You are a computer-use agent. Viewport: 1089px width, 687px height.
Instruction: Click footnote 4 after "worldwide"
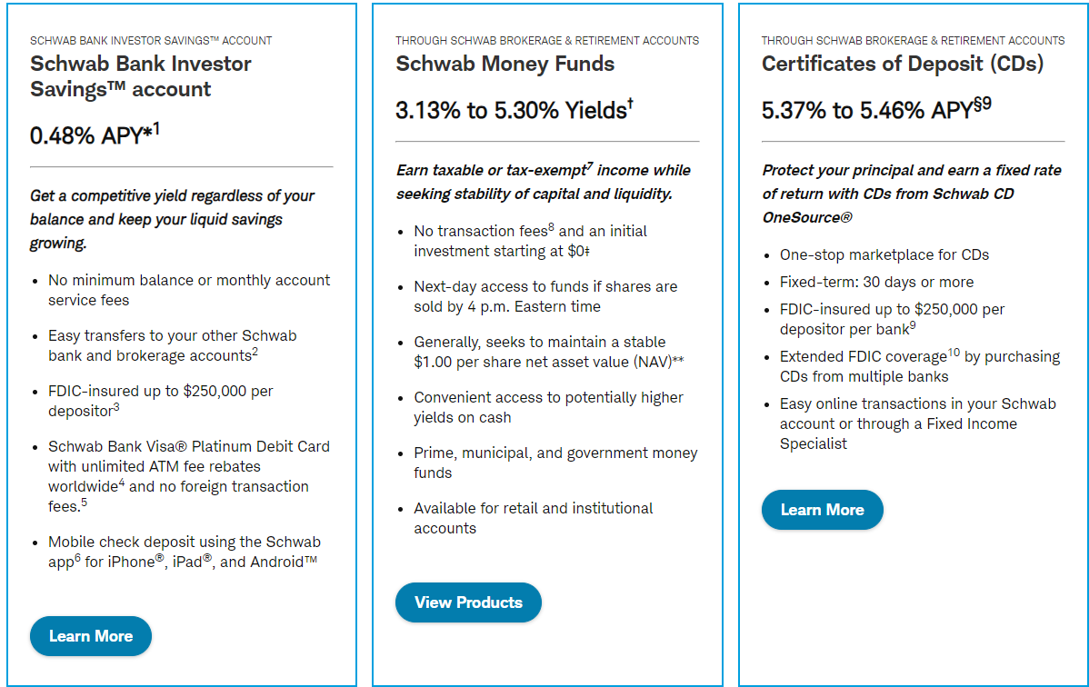[122, 483]
